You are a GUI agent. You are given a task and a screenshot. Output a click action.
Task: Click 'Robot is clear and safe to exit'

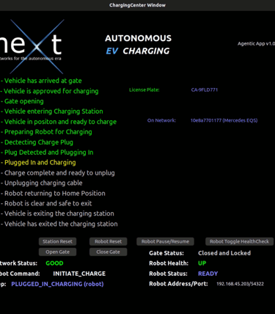(46, 203)
